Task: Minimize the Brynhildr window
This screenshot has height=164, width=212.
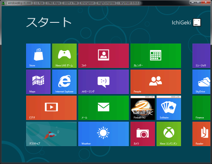Action: [193, 2]
